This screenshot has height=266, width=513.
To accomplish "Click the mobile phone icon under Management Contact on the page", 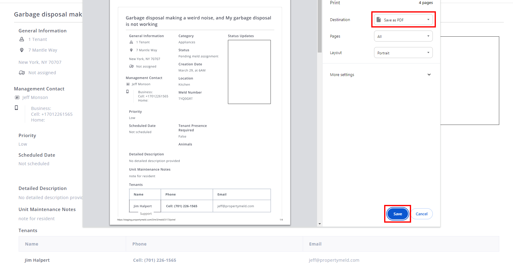I will [17, 108].
